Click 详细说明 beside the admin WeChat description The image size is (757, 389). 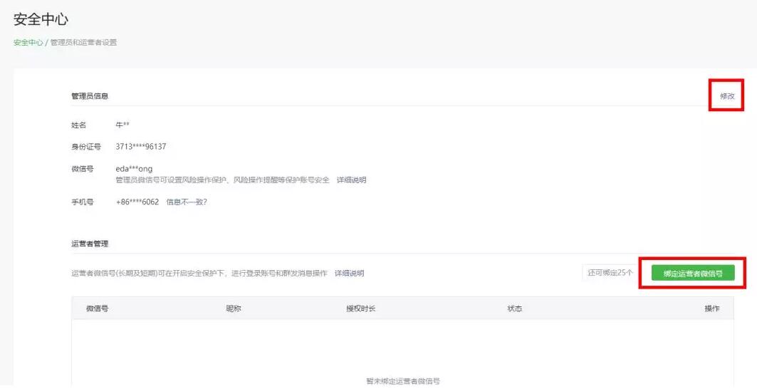[351, 180]
